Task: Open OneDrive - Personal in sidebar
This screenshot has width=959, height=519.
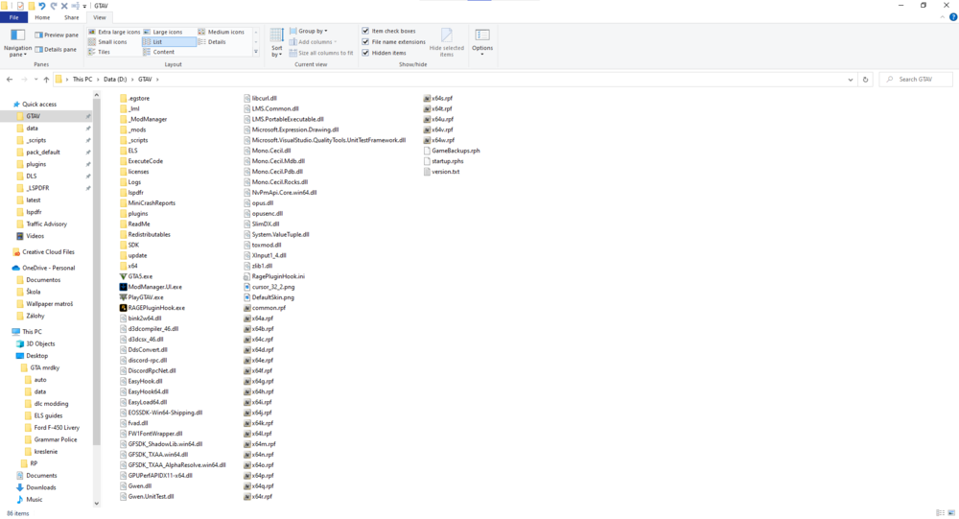Action: 48,268
